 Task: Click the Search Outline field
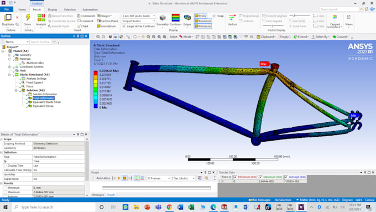pos(40,42)
